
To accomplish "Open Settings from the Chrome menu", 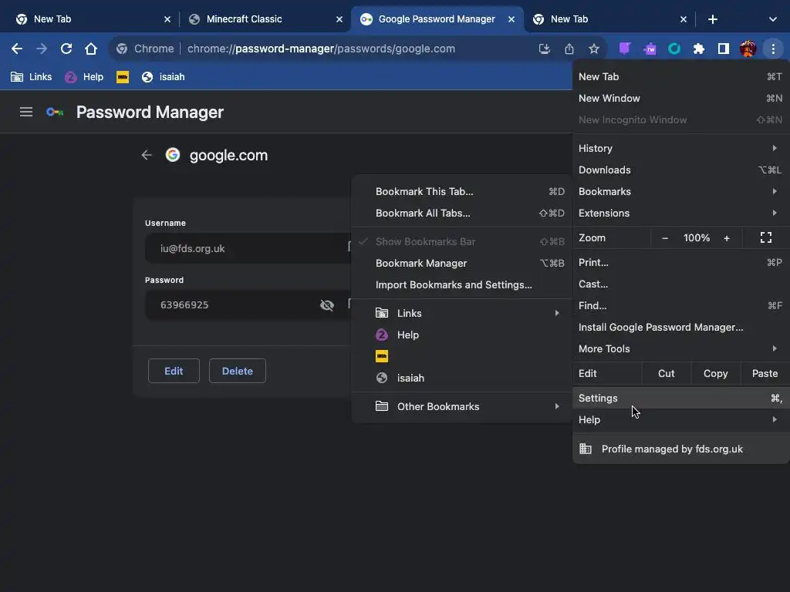I will click(x=680, y=399).
